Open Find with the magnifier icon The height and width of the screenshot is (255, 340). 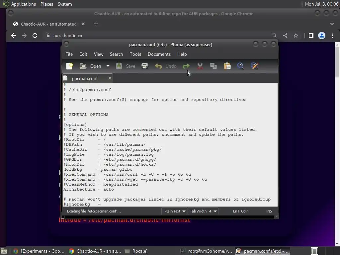(x=241, y=66)
